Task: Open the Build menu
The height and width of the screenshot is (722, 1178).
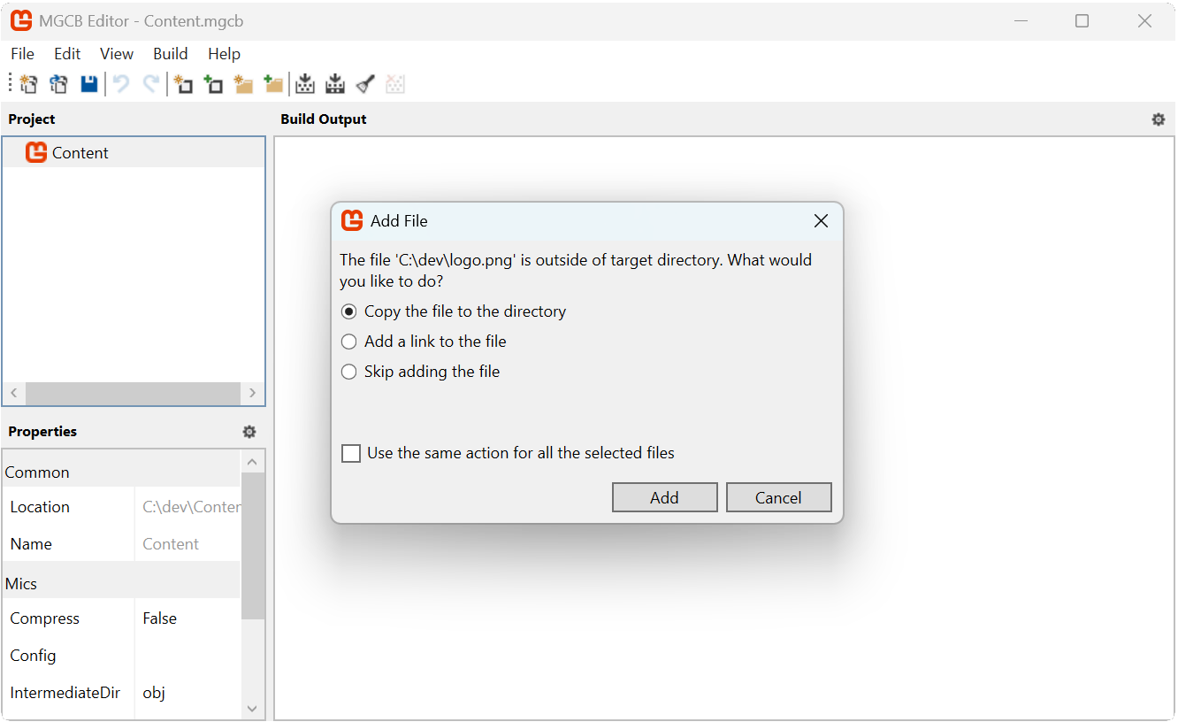Action: 170,54
